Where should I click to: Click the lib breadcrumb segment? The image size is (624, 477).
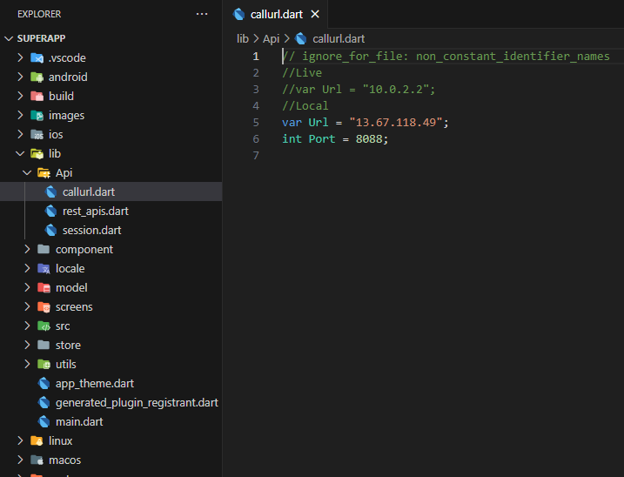pyautogui.click(x=243, y=38)
